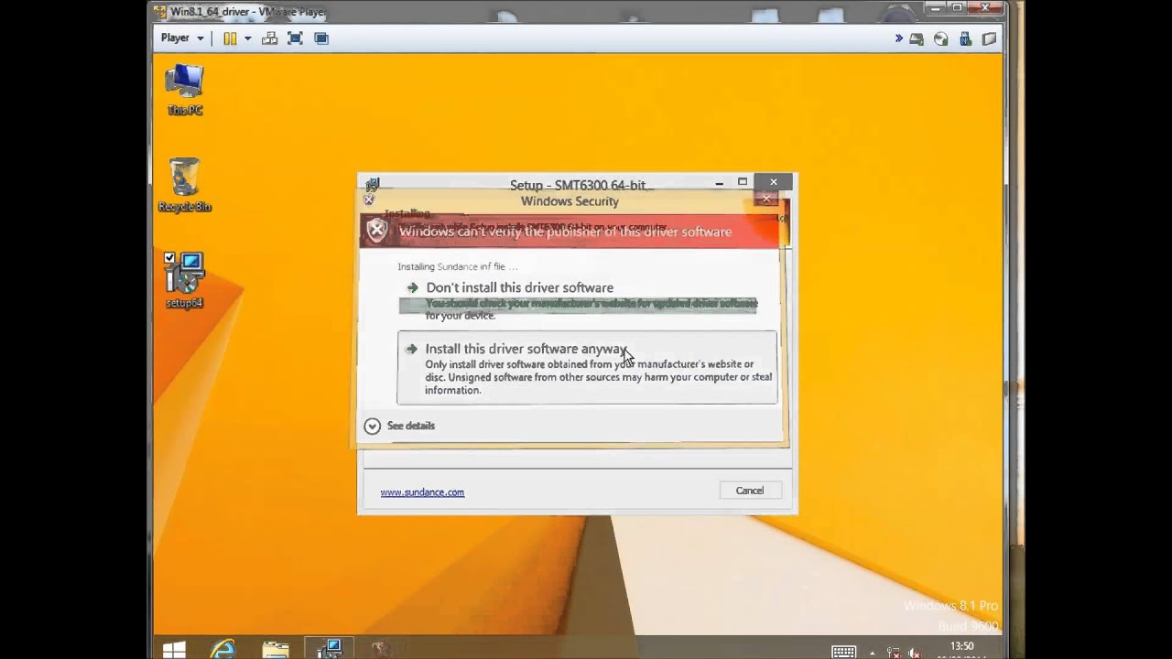
Task: Open the Player menu in VMware
Action: 181,38
